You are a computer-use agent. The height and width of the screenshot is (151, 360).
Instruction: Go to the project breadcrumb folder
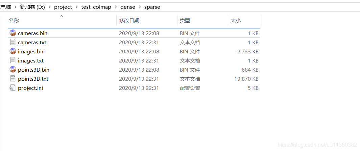pos(63,7)
